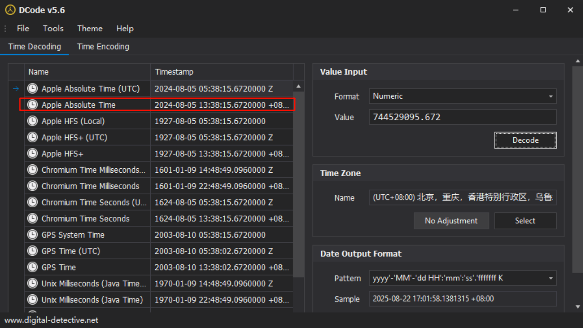The image size is (583, 328).
Task: Select the Apple Absolute Time row
Action: click(x=157, y=105)
